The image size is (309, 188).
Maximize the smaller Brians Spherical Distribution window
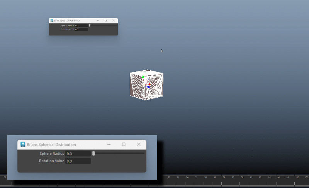point(105,20)
